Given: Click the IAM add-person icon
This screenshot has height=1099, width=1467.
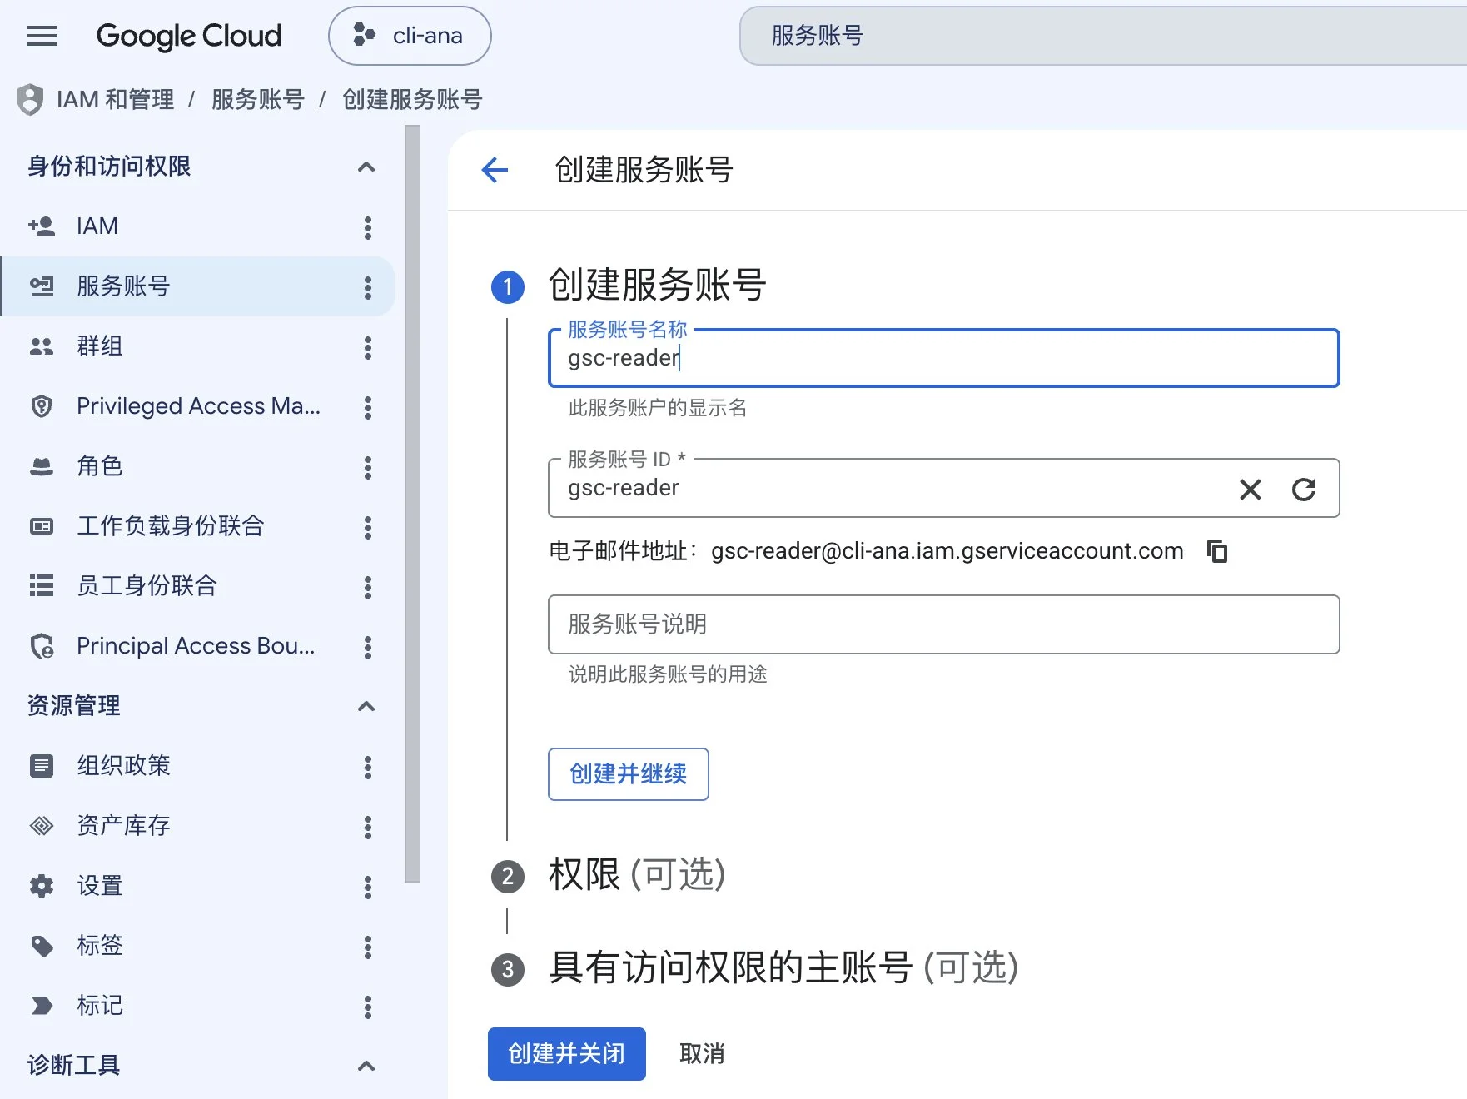Looking at the screenshot, I should [42, 226].
